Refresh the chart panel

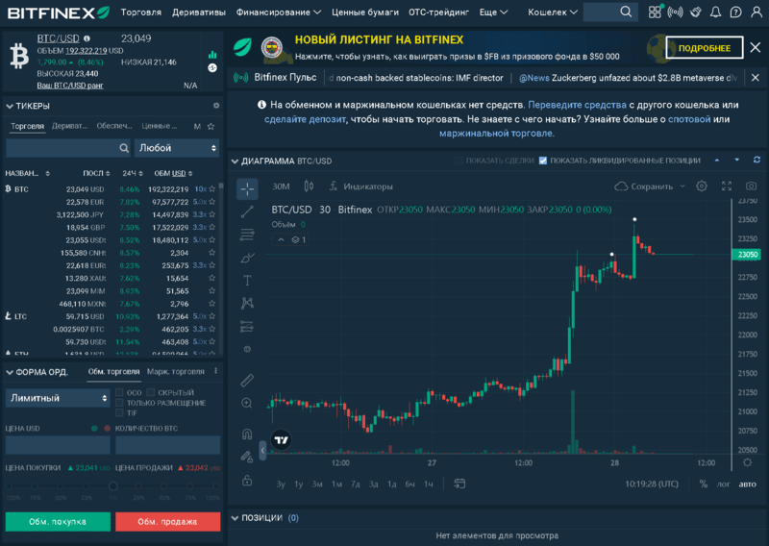click(757, 160)
